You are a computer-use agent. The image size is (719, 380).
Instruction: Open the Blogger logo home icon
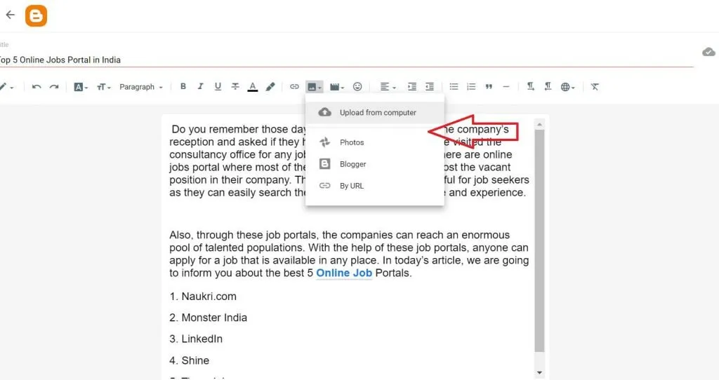click(x=37, y=15)
